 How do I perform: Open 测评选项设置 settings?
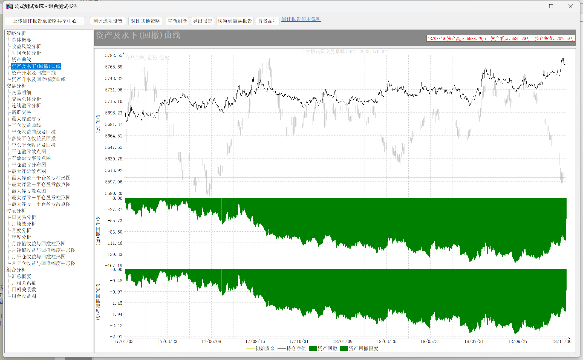click(x=108, y=21)
